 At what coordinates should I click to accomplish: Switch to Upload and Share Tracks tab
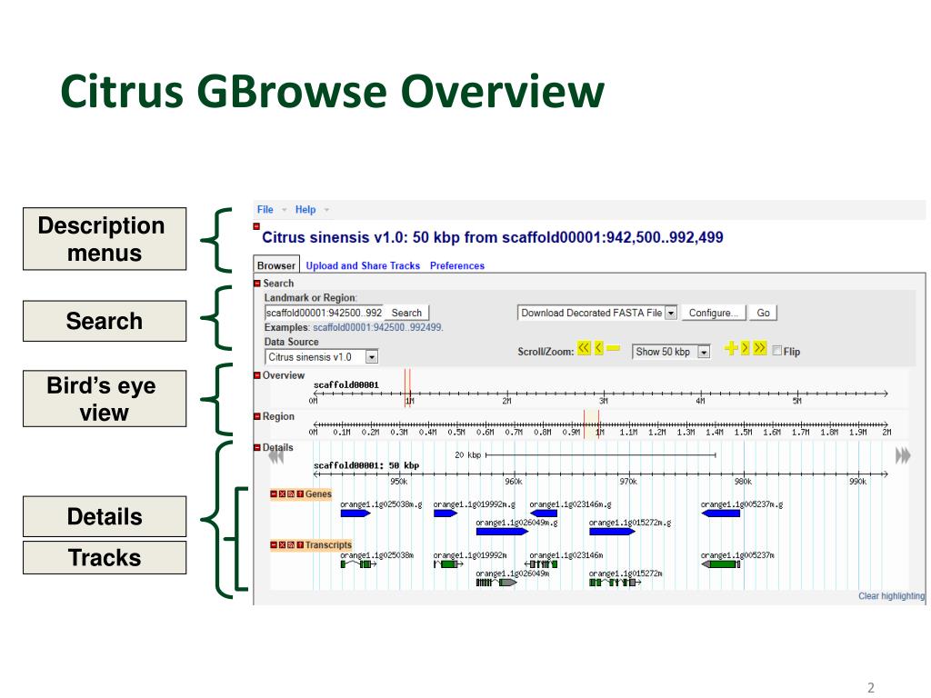pyautogui.click(x=363, y=266)
